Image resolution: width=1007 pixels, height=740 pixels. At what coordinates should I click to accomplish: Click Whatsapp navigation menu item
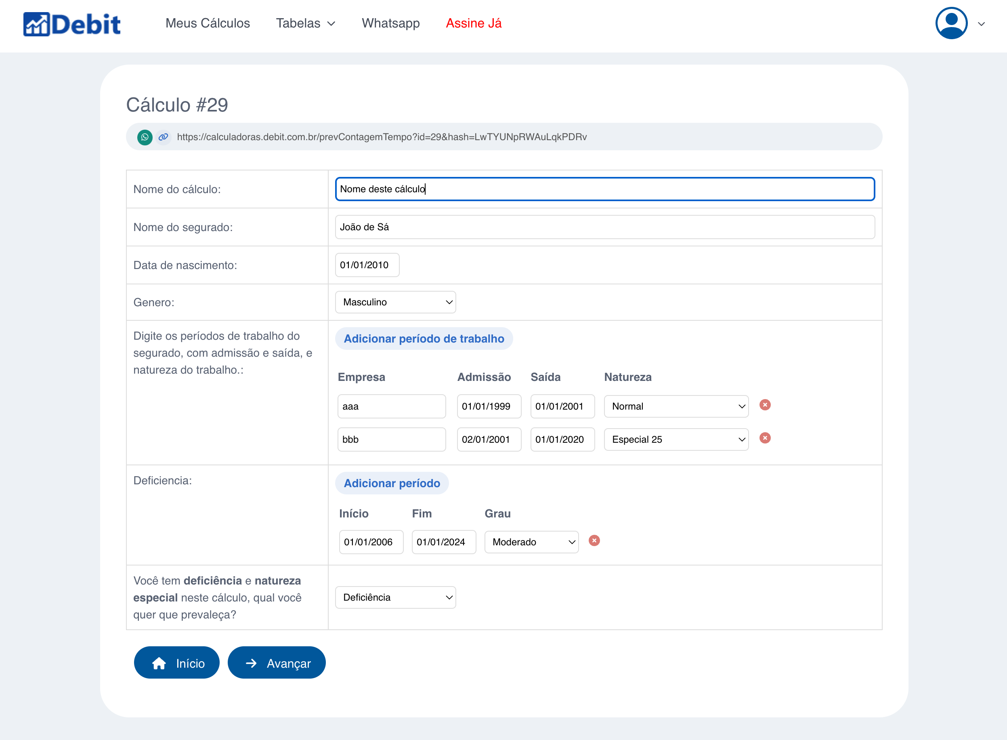pyautogui.click(x=389, y=23)
